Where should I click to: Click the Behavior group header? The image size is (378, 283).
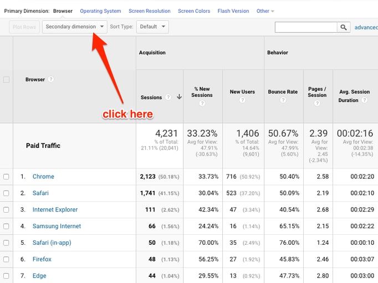(278, 53)
